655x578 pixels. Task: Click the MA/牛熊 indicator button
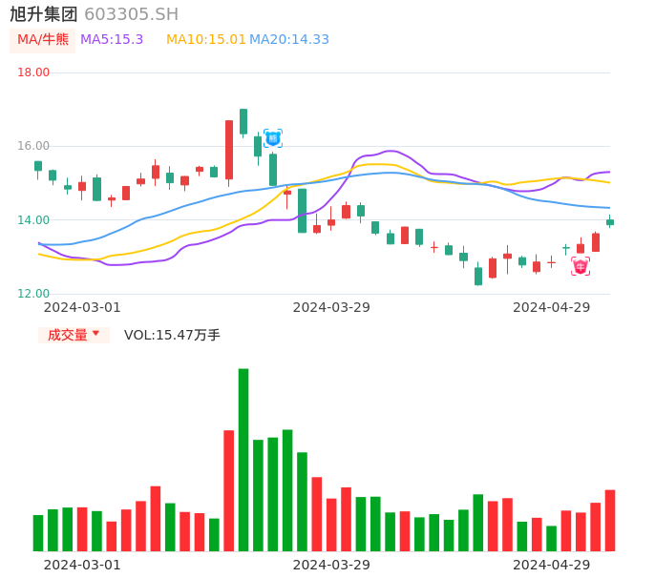[x=42, y=40]
